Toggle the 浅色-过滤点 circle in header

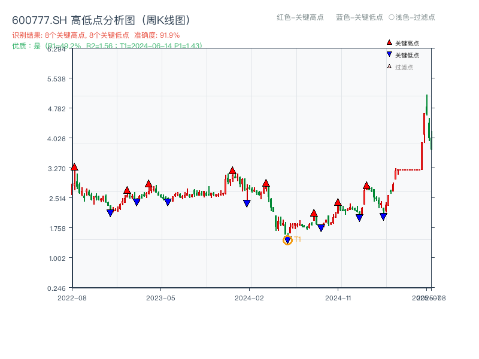click(392, 17)
